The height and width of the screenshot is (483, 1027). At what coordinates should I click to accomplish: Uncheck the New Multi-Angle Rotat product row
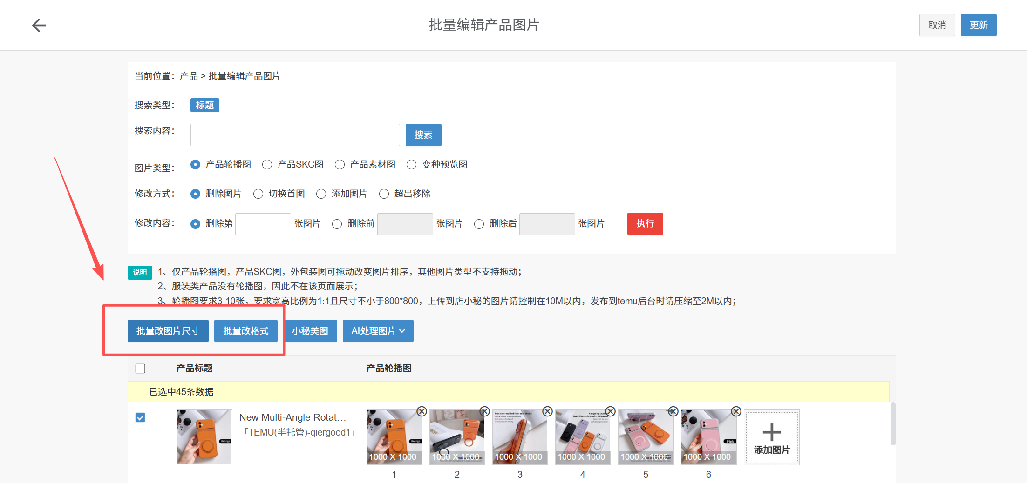(x=140, y=417)
